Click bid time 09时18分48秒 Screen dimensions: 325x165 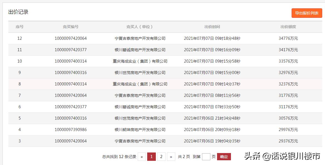coord(228,38)
